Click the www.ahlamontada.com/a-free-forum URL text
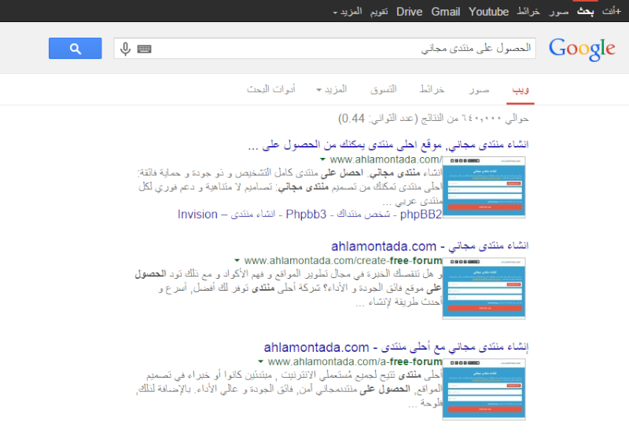The height and width of the screenshot is (436, 629). (x=355, y=361)
